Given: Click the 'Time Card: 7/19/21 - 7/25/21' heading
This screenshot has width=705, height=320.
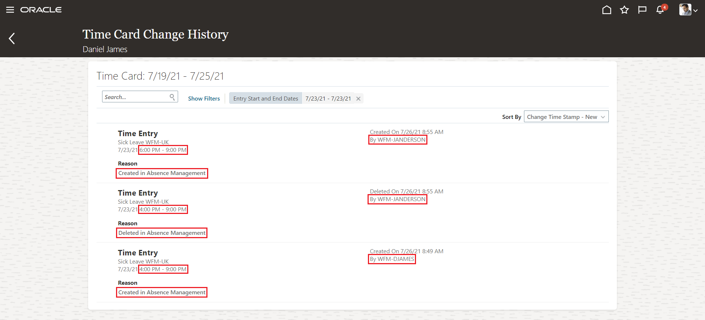Looking at the screenshot, I should pyautogui.click(x=160, y=76).
